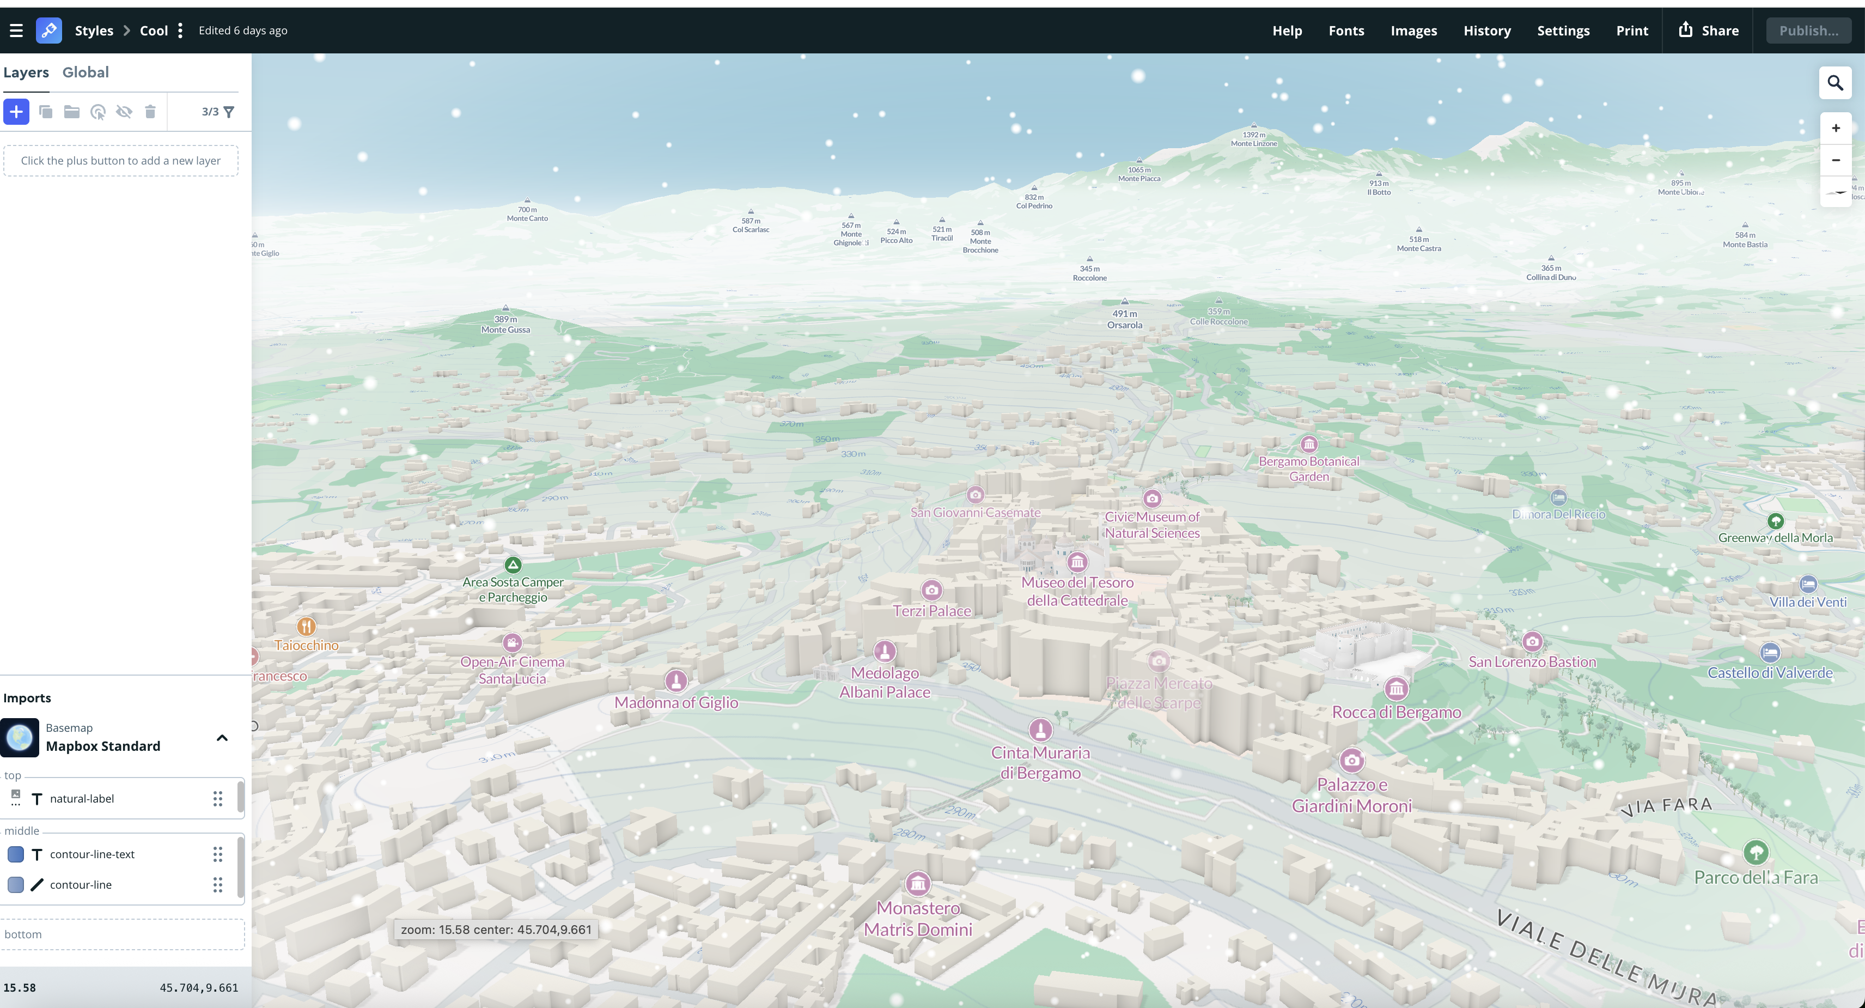Zoom in using the map plus control

point(1836,127)
